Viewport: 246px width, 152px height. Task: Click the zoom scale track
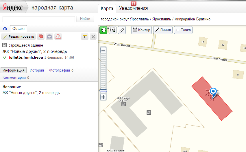pyautogui.click(x=103, y=71)
